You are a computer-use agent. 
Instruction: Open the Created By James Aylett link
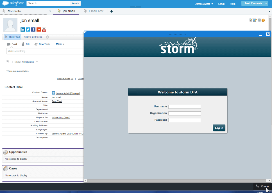(59, 134)
